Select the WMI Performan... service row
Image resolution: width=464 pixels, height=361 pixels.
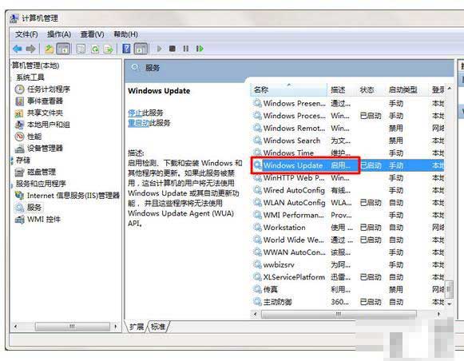(348, 215)
